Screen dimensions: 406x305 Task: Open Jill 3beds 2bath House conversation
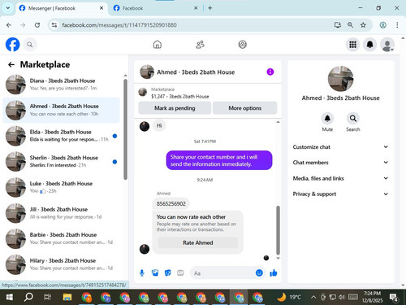(61, 213)
